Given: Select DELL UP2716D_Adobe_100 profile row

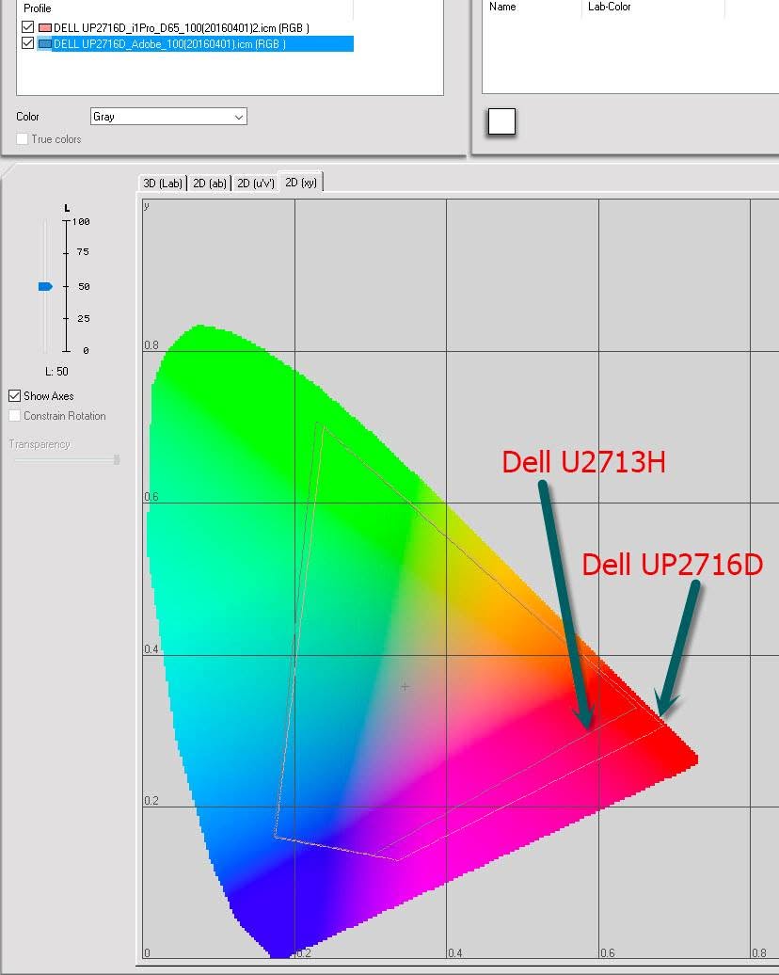Looking at the screenshot, I should [x=195, y=43].
